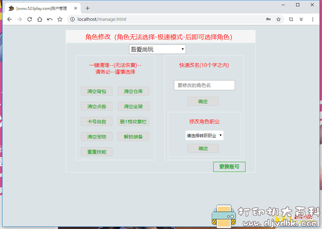Click the 卡号自救 button
The image size is (322, 229).
97,122
